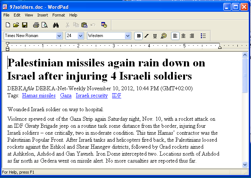Click the scrollbar up arrow
The height and width of the screenshot is (178, 251).
(x=245, y=55)
